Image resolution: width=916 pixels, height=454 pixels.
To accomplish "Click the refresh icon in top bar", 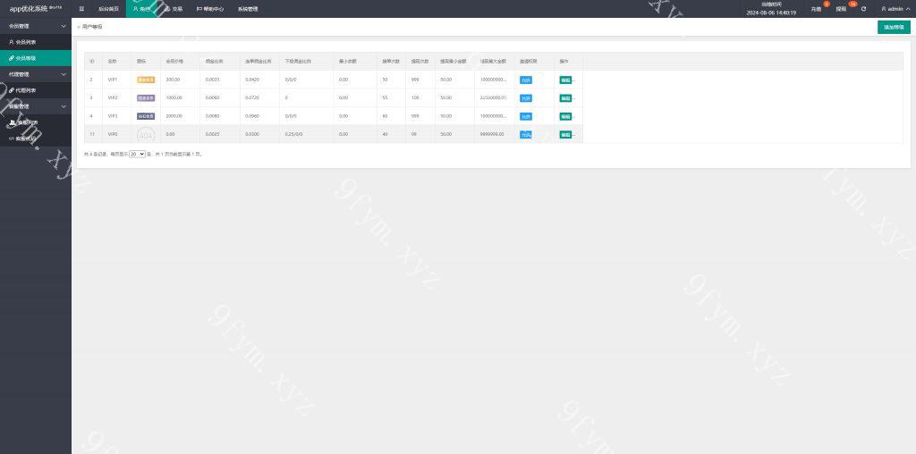I will tap(863, 9).
